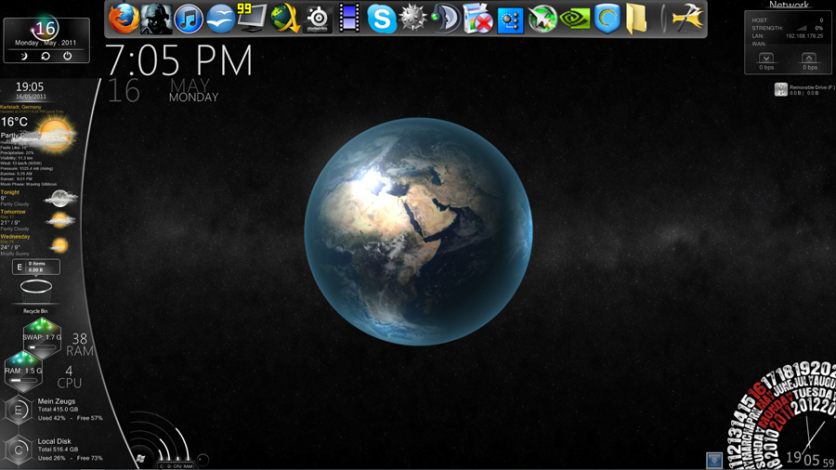836x470 pixels.
Task: Click Tomorrow forecast cloudy sun icon
Action: point(59,220)
